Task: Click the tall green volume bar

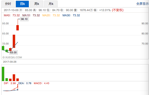Action: tap(3, 74)
